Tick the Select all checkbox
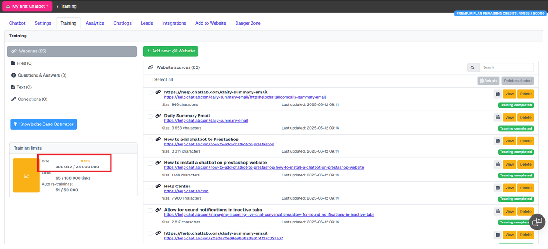This screenshot has width=548, height=249. click(150, 80)
